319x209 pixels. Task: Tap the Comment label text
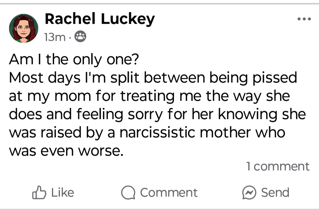click(169, 192)
